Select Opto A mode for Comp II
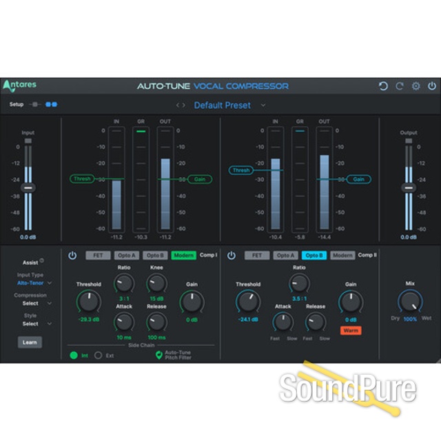Viewport: 441px width, 441px height. pyautogui.click(x=285, y=256)
